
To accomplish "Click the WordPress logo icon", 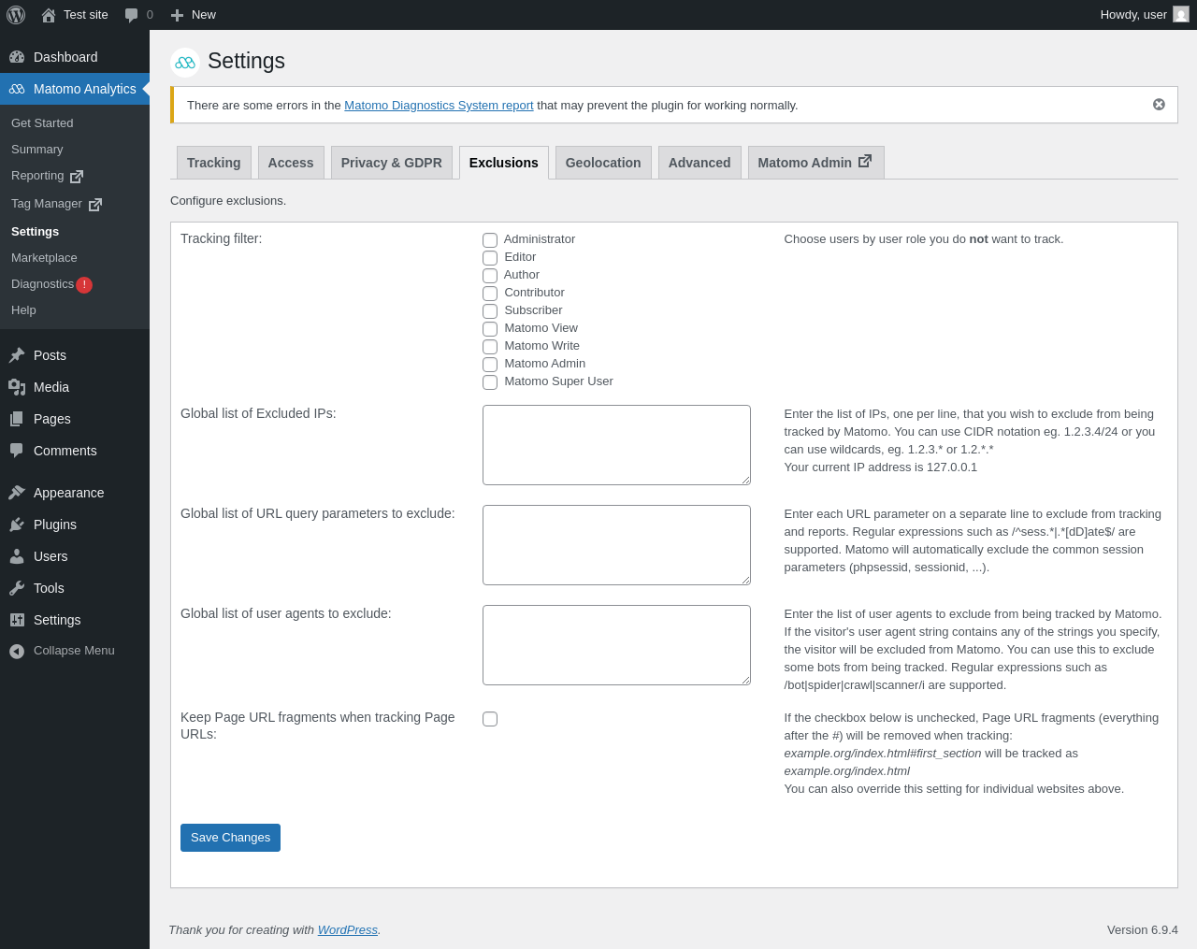I will click(16, 15).
